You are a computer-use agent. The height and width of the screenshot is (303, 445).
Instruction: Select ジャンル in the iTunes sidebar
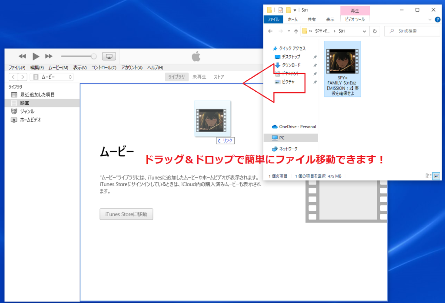[42, 111]
